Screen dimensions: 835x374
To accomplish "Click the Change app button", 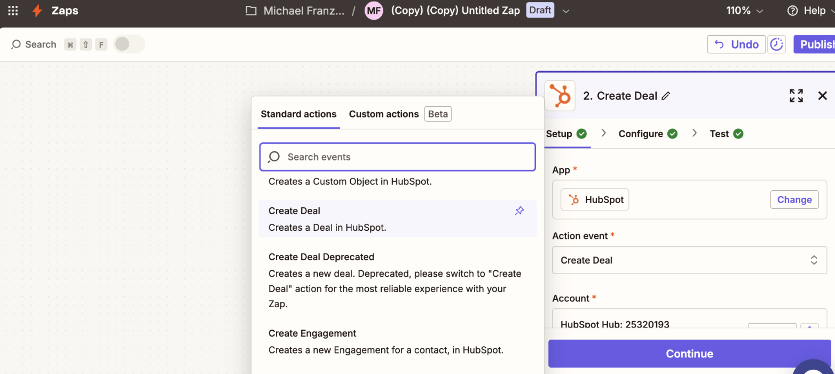I will coord(794,199).
